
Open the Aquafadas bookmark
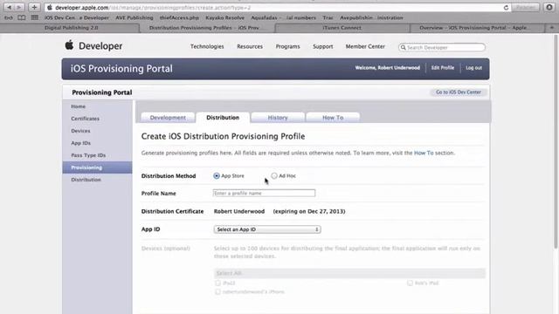(283, 17)
